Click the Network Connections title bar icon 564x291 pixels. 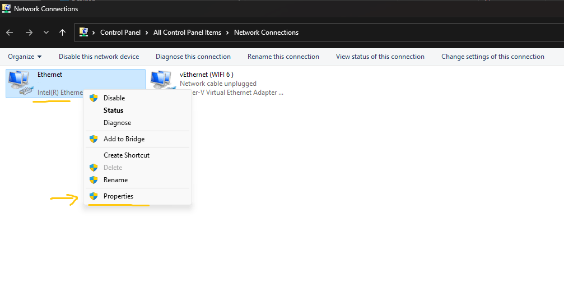(x=6, y=8)
